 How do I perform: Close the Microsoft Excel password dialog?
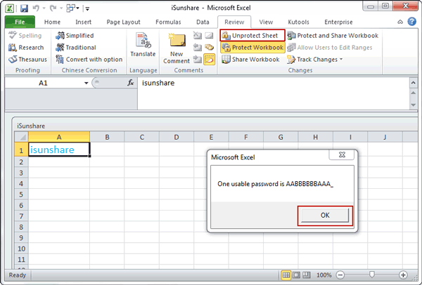click(x=342, y=154)
